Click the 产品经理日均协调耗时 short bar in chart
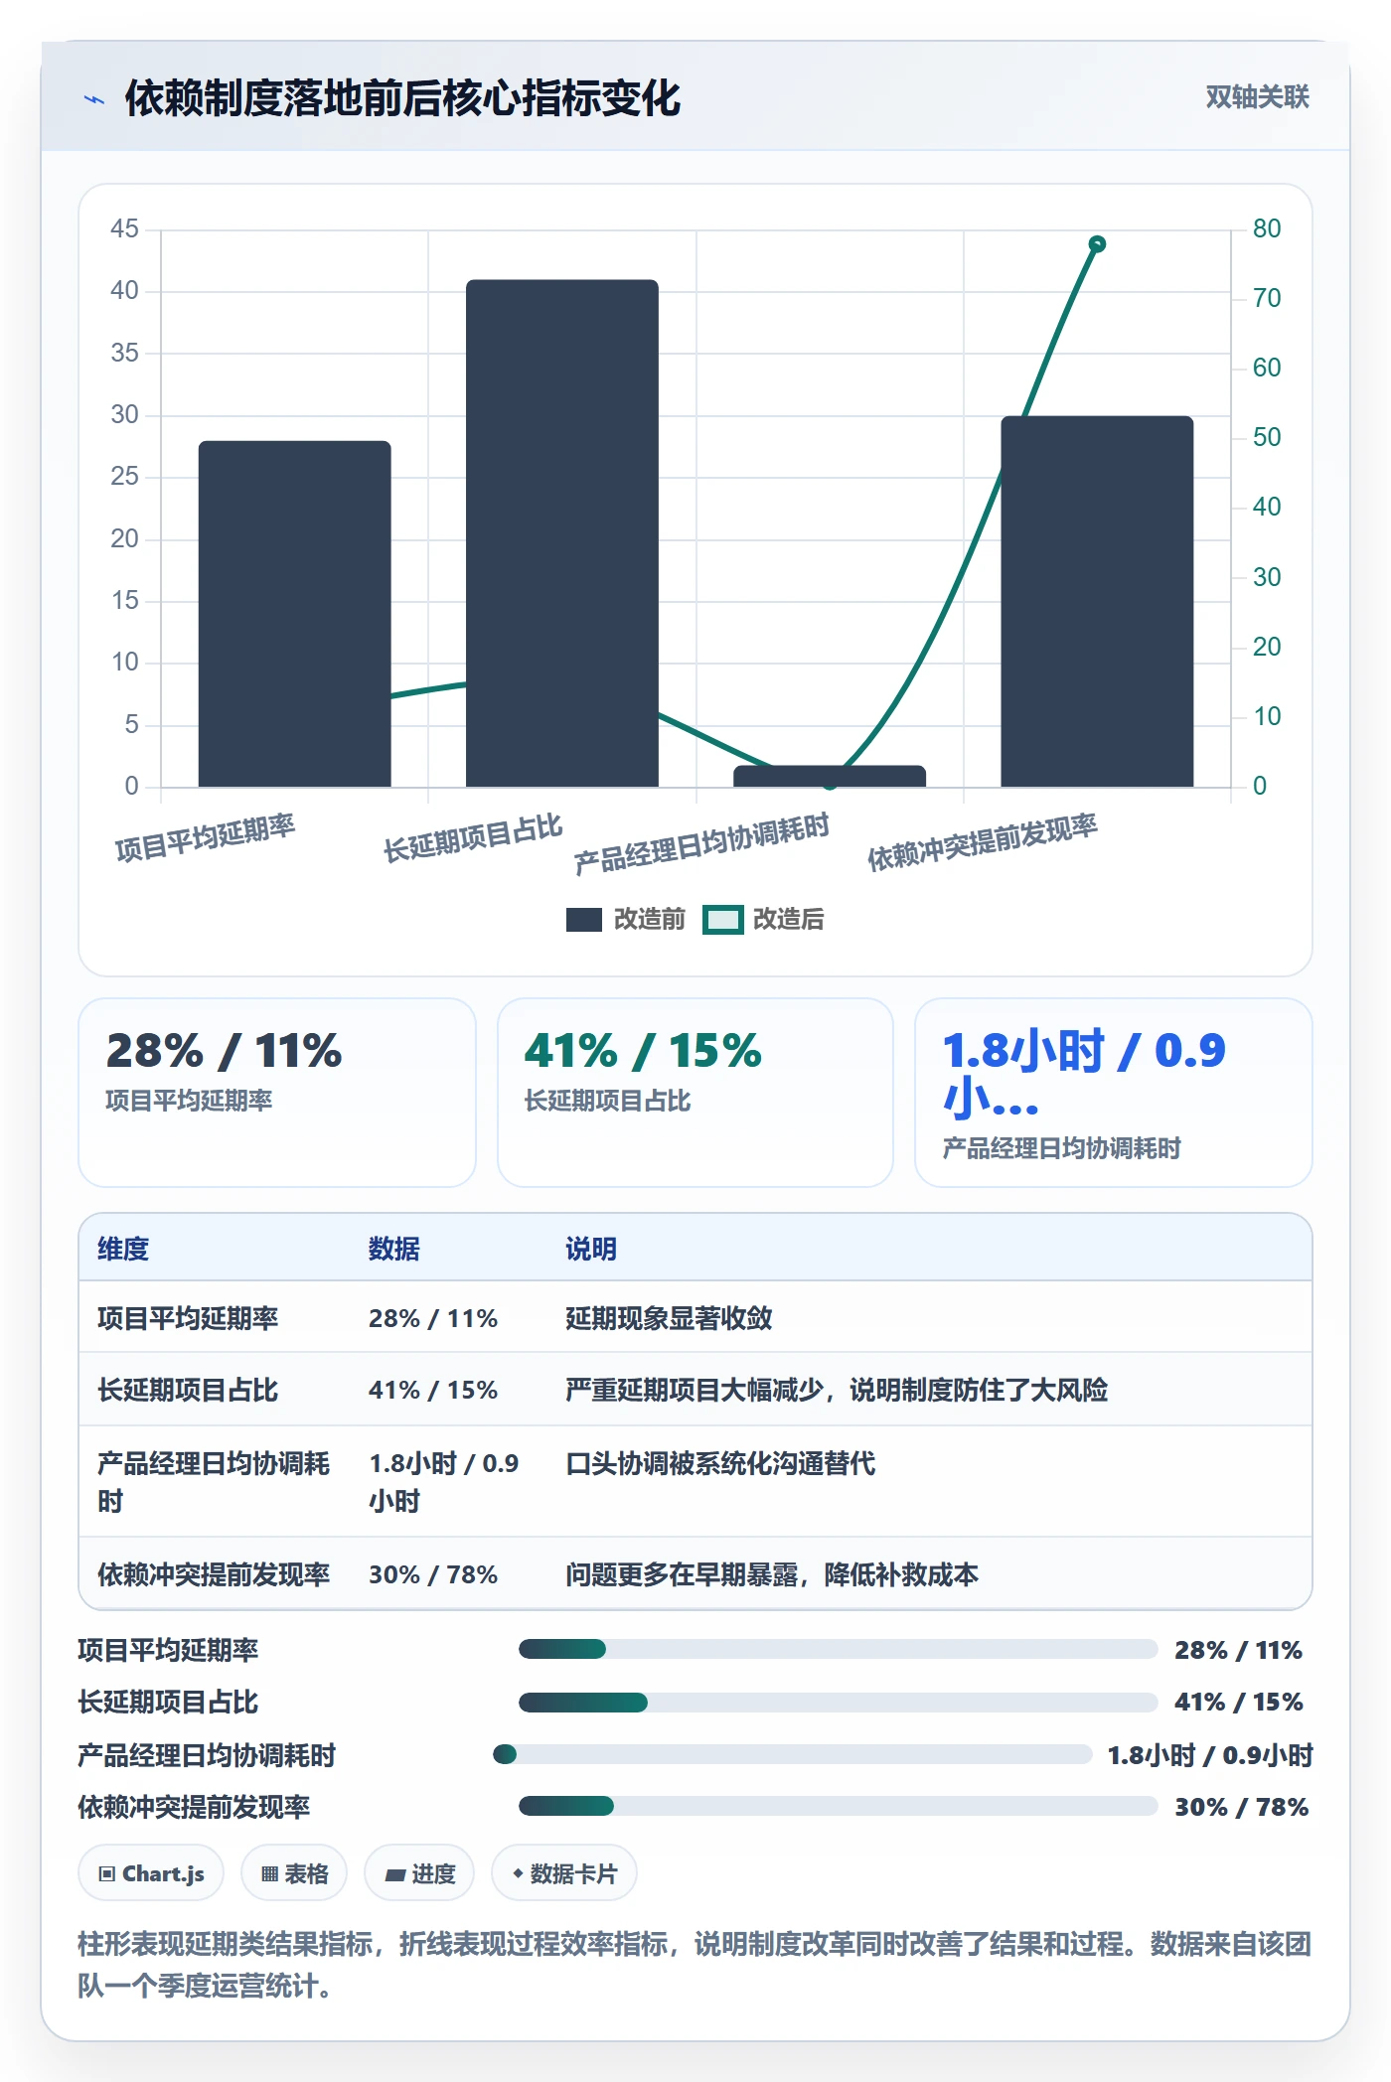 click(x=830, y=776)
